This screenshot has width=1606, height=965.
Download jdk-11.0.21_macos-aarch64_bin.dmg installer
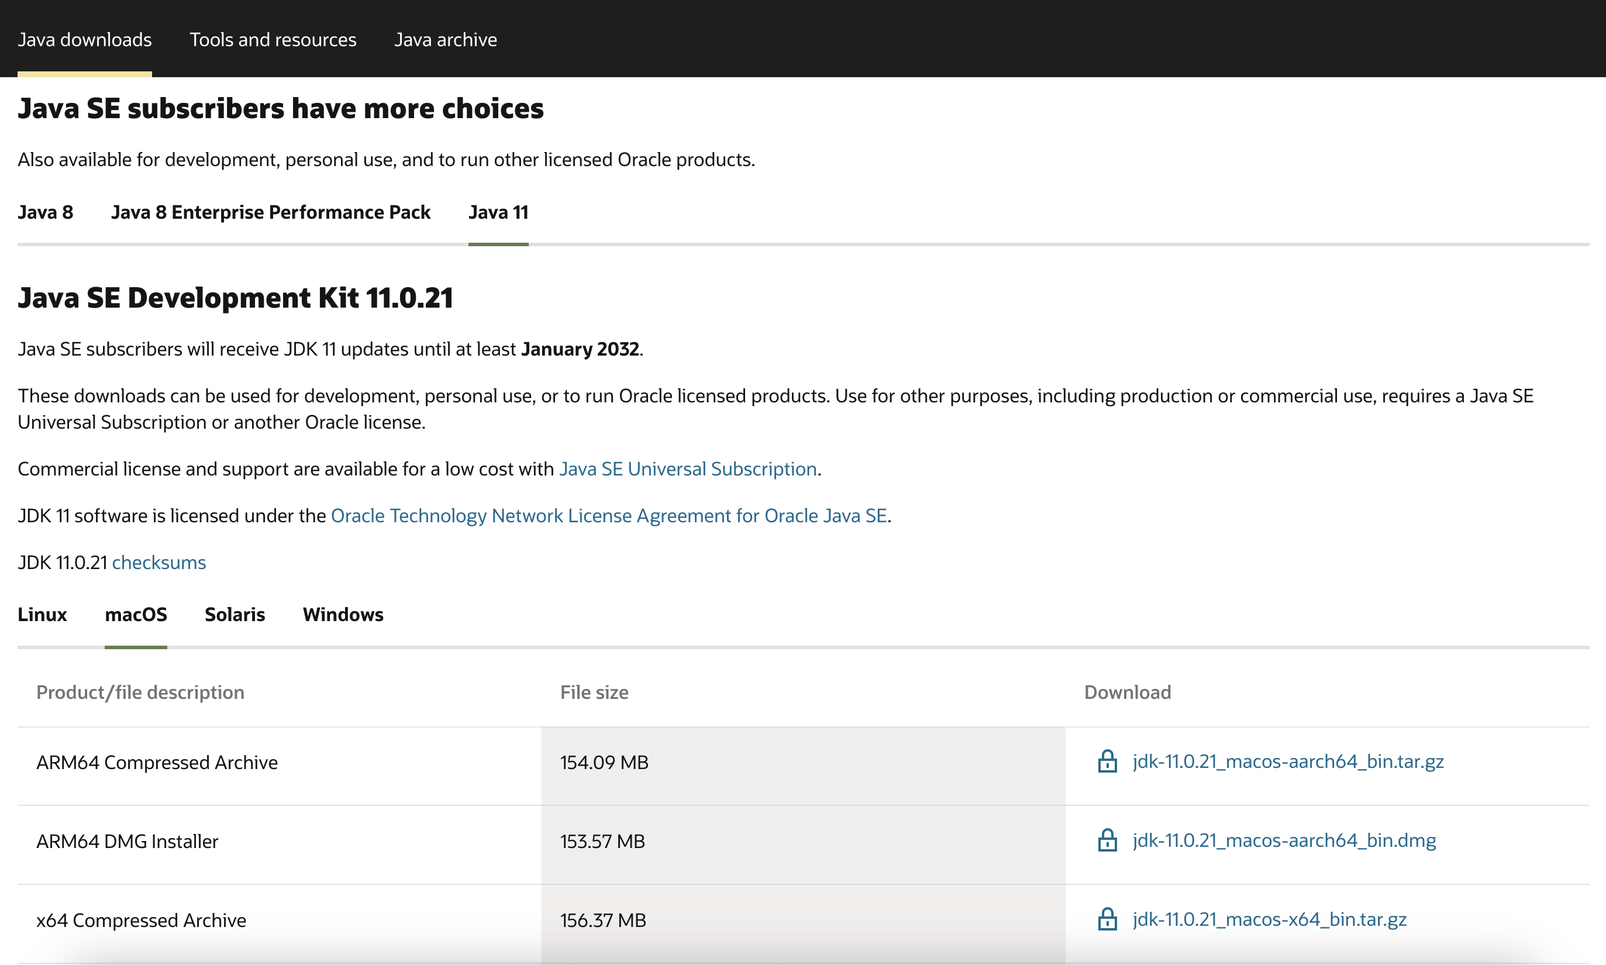1284,840
